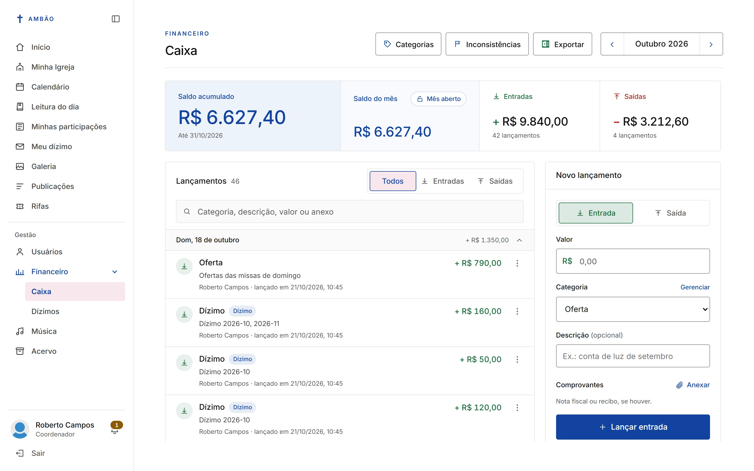Click the Rifas ticket icon
The width and height of the screenshot is (754, 471).
(20, 206)
